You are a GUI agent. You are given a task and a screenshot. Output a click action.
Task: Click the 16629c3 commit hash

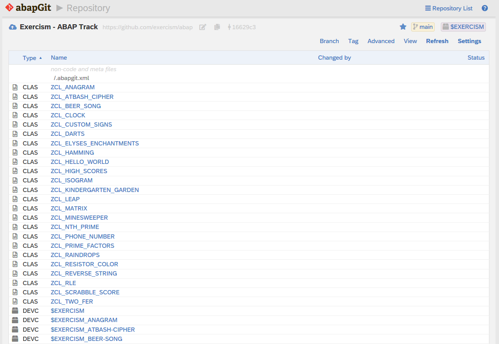pos(244,27)
